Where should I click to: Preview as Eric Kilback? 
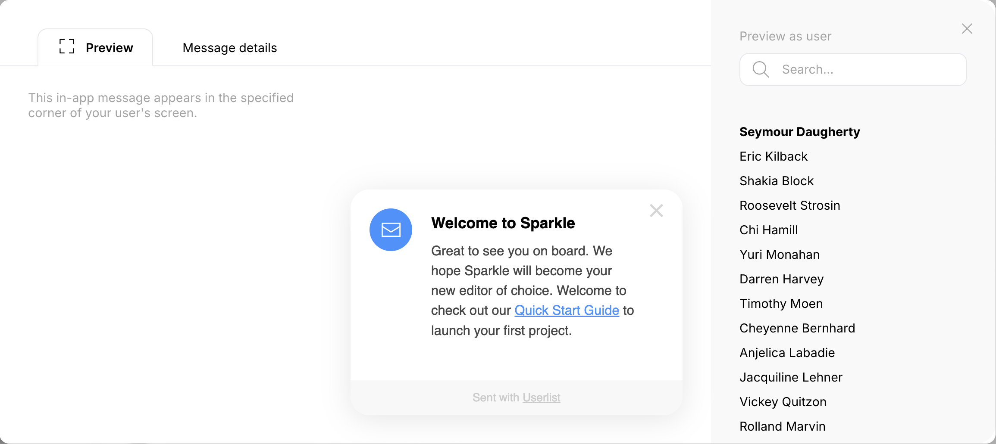774,156
